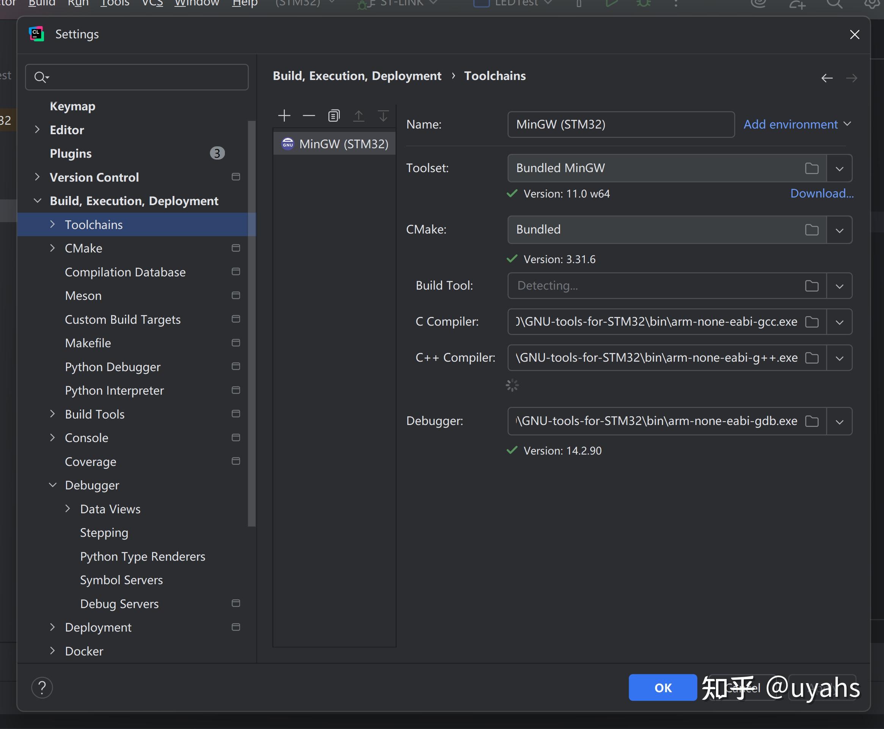Viewport: 884px width, 729px height.
Task: Click the back arrow in settings header
Action: 826,78
